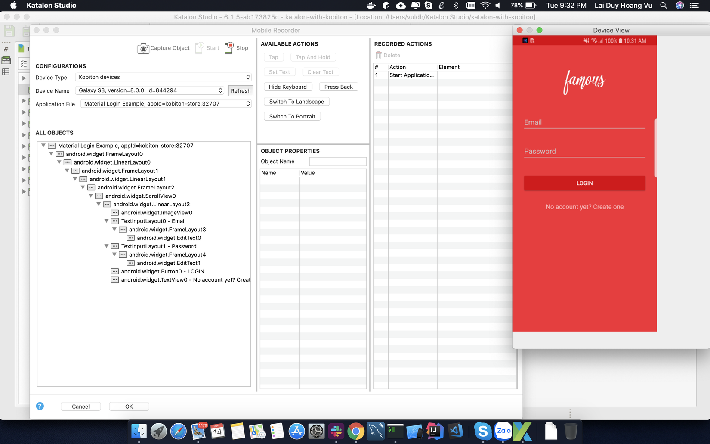Click the Wi-Fi icon in menu bar
The height and width of the screenshot is (444, 710).
coord(485,5)
